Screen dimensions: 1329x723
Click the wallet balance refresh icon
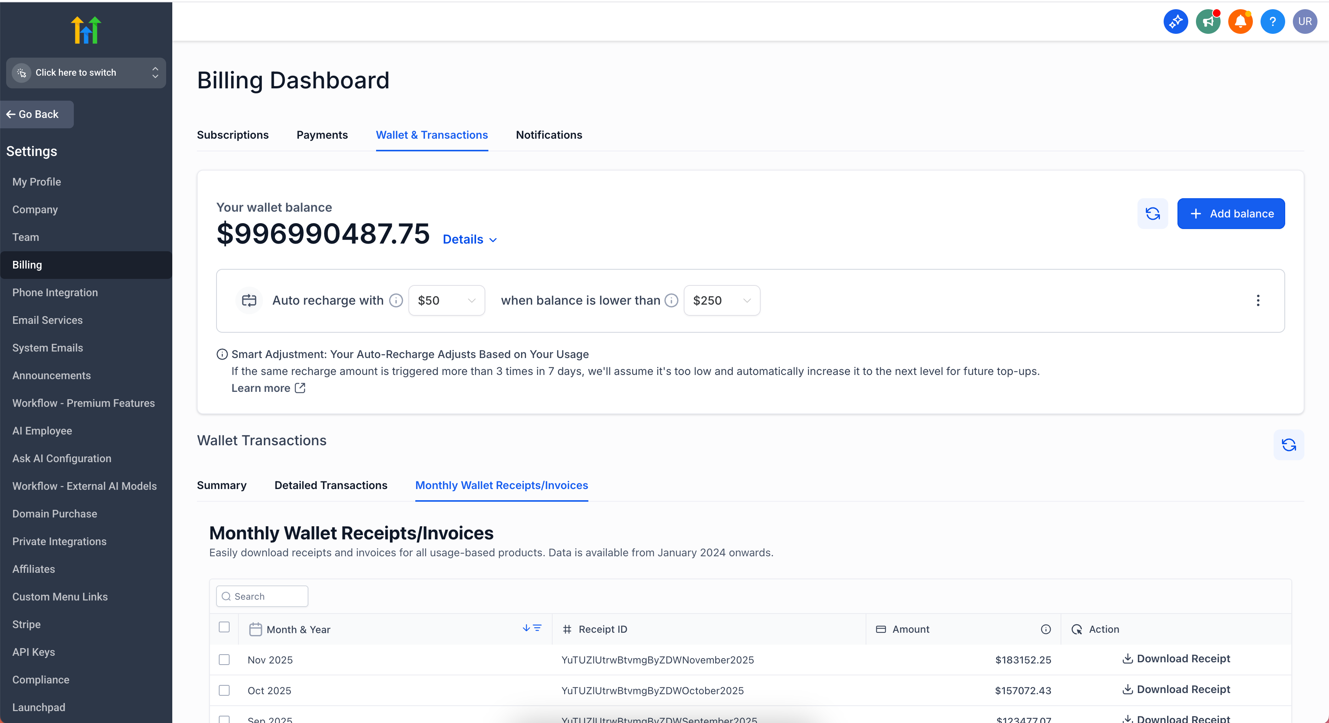point(1152,213)
